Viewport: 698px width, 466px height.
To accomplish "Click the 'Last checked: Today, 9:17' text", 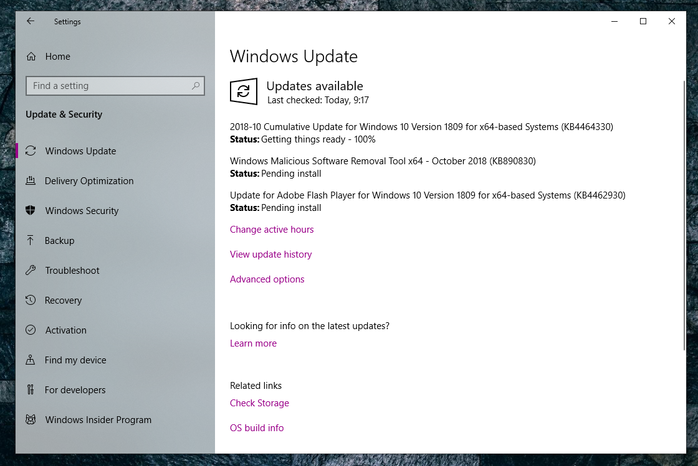I will (x=318, y=100).
